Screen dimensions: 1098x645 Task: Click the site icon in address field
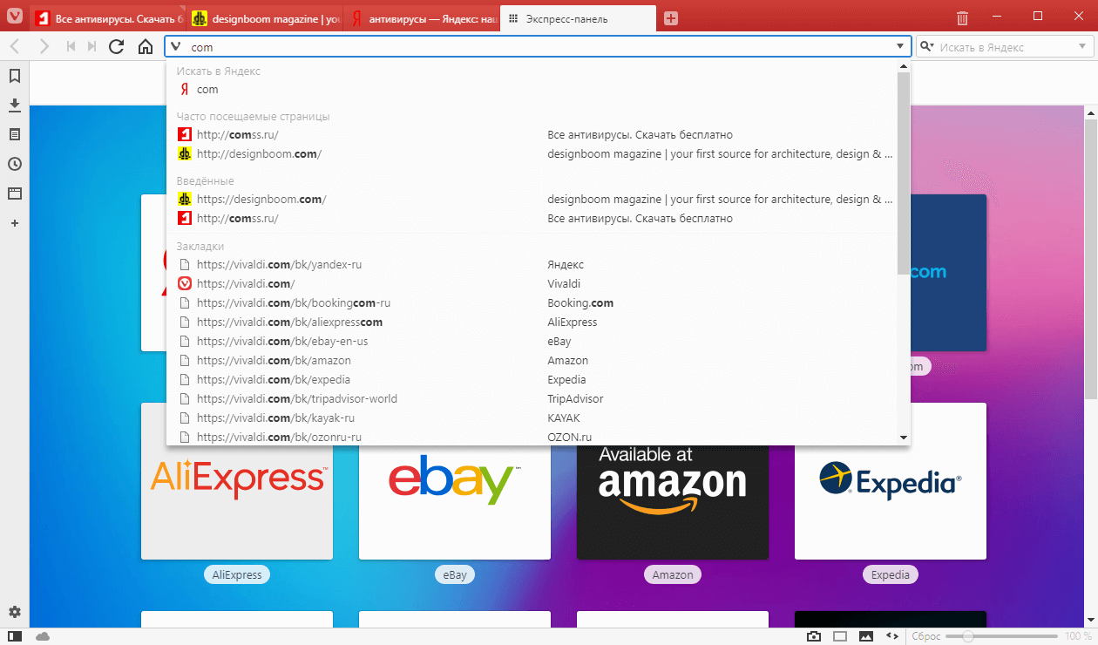(176, 47)
